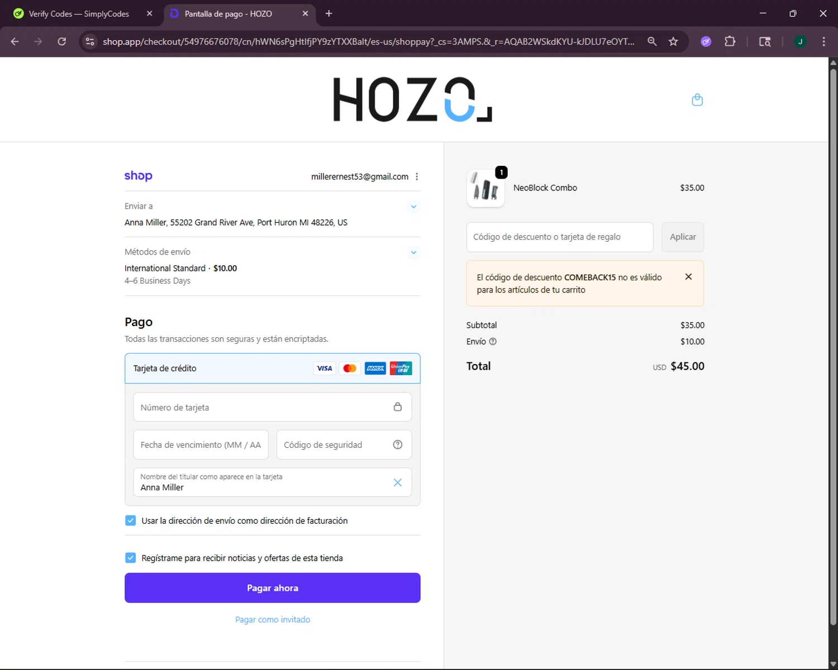The width and height of the screenshot is (838, 670).
Task: Reload the current page
Action: click(x=61, y=41)
